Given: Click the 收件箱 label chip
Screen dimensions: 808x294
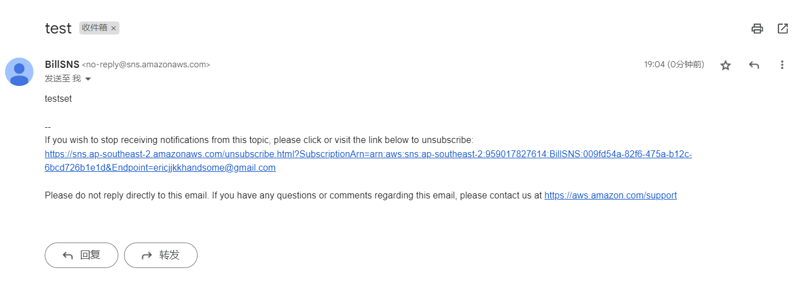Looking at the screenshot, I should pos(94,28).
